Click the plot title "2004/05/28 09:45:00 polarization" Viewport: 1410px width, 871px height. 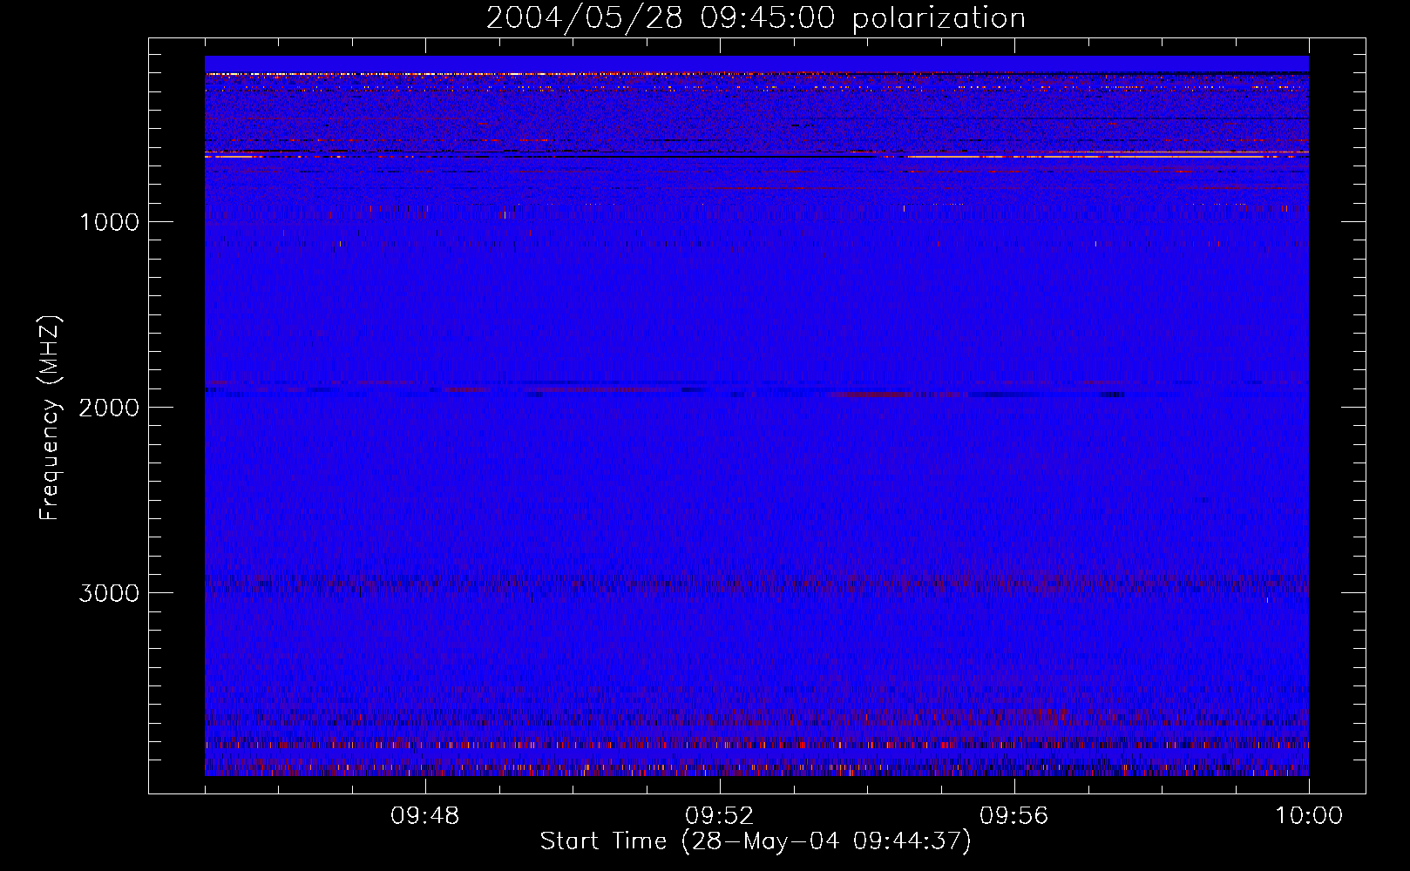pyautogui.click(x=756, y=18)
